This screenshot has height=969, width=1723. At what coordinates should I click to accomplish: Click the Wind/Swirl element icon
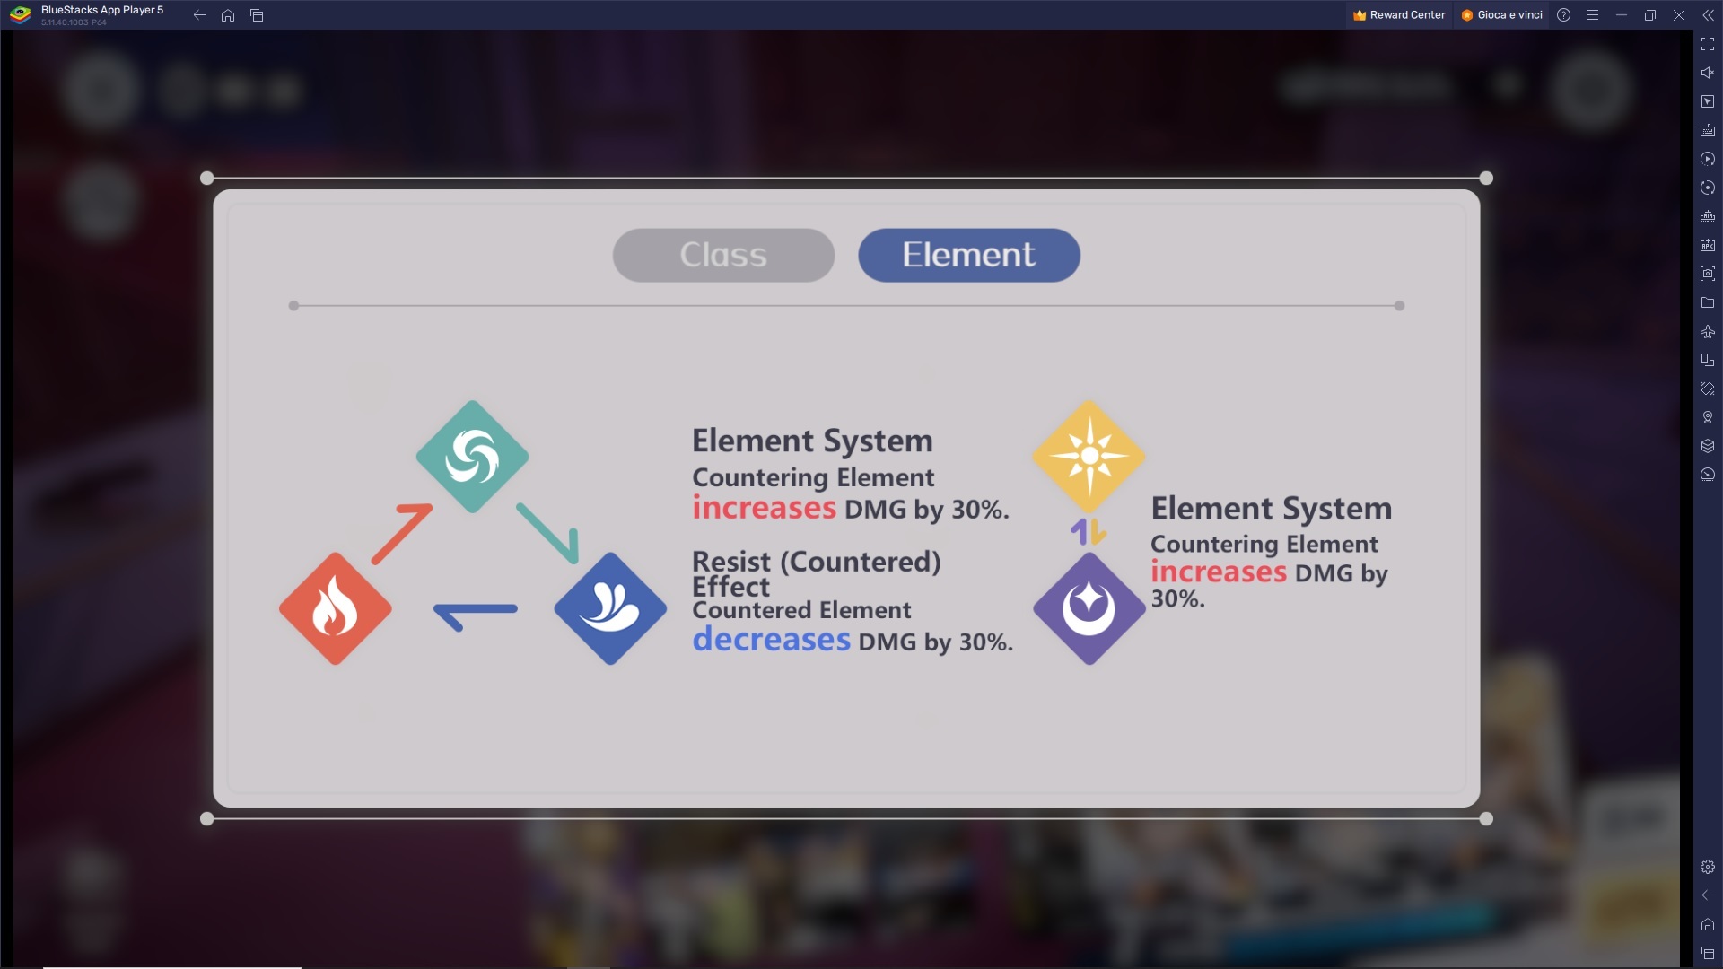pos(473,456)
